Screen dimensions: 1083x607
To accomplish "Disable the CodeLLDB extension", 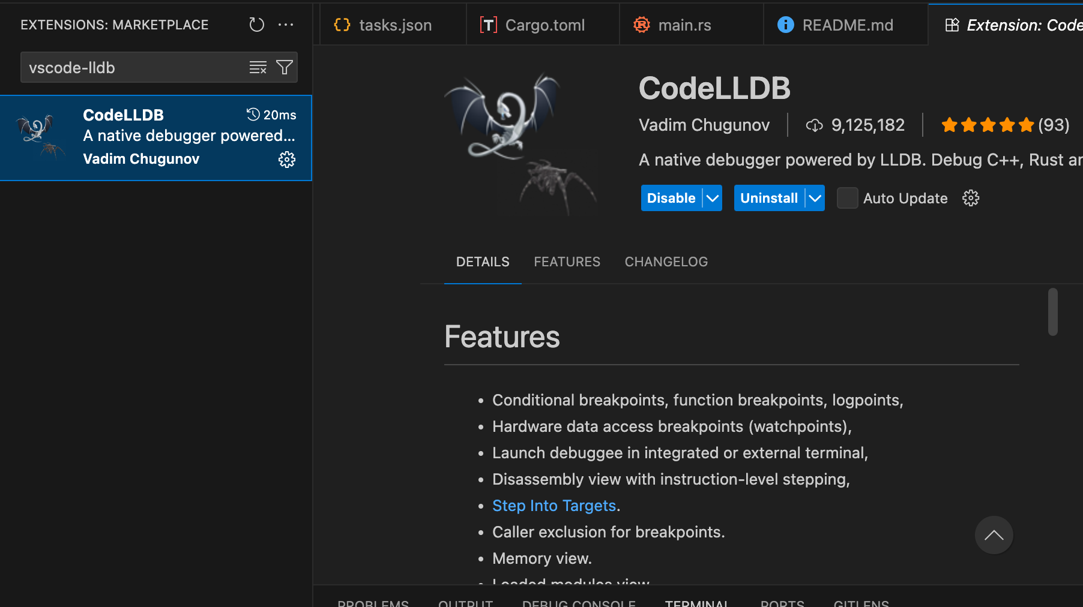I will (671, 198).
